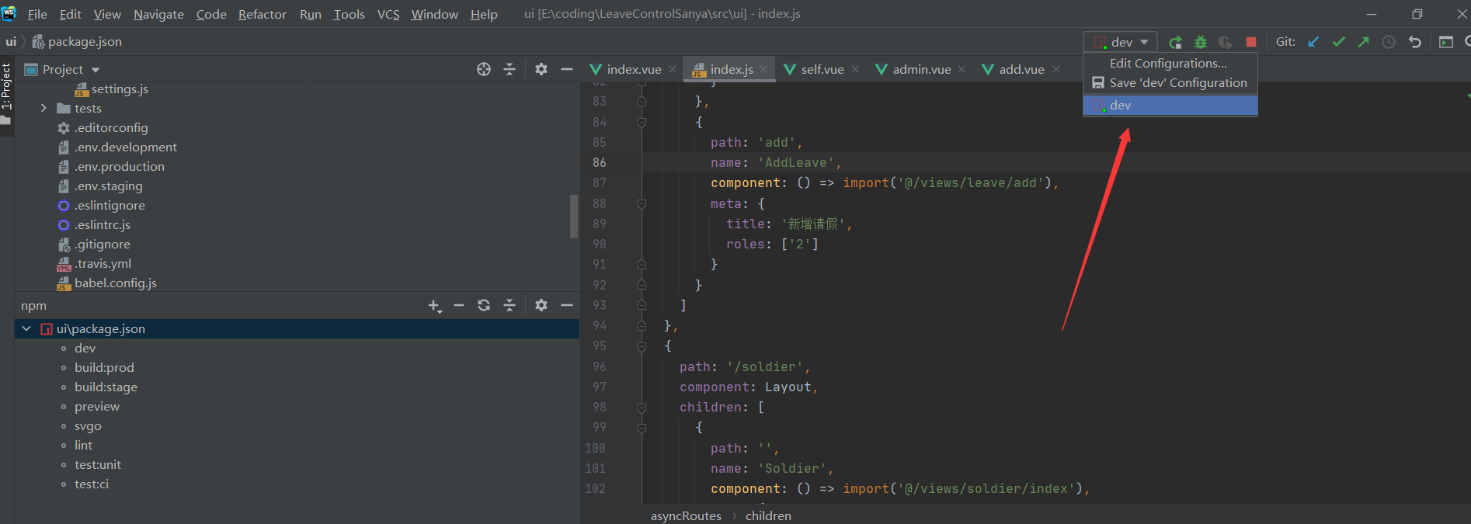Hide the Project panel
The height and width of the screenshot is (524, 1471).
point(567,69)
